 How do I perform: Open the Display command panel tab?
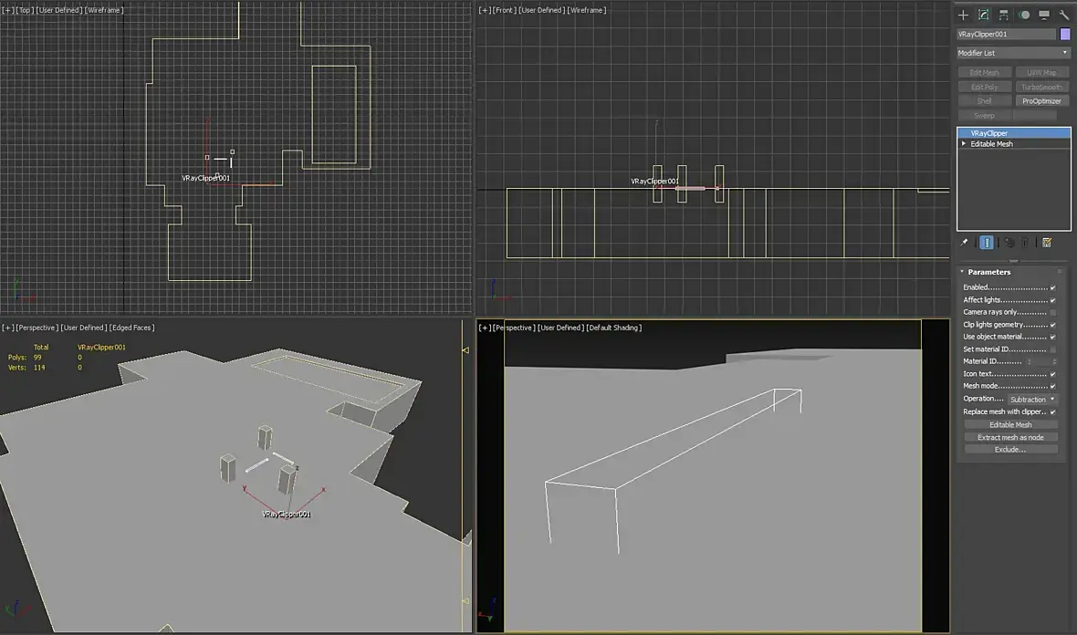coord(1044,15)
